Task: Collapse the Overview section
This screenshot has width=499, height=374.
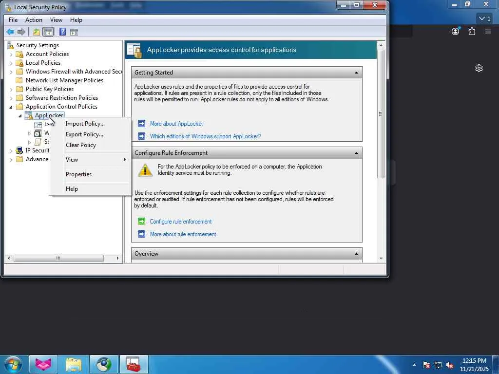Action: (356, 254)
